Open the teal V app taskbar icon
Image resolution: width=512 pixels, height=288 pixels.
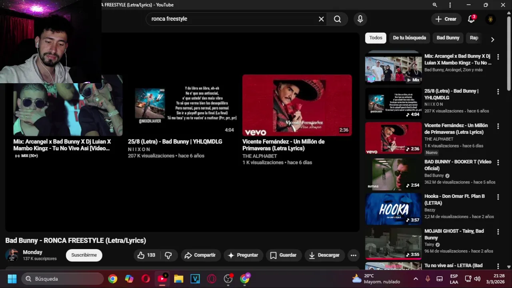click(195, 279)
